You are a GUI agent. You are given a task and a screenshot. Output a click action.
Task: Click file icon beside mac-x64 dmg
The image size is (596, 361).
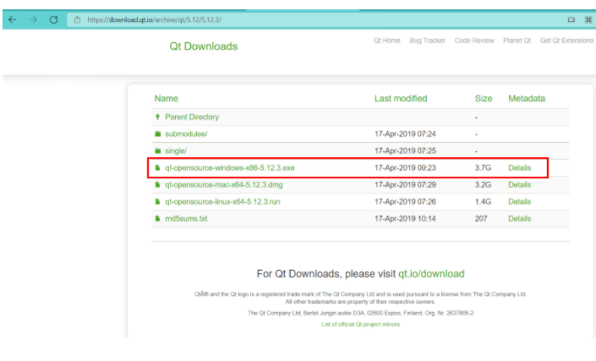[x=157, y=185]
